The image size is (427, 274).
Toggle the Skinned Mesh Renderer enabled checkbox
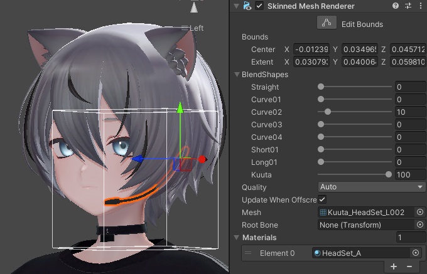click(259, 6)
